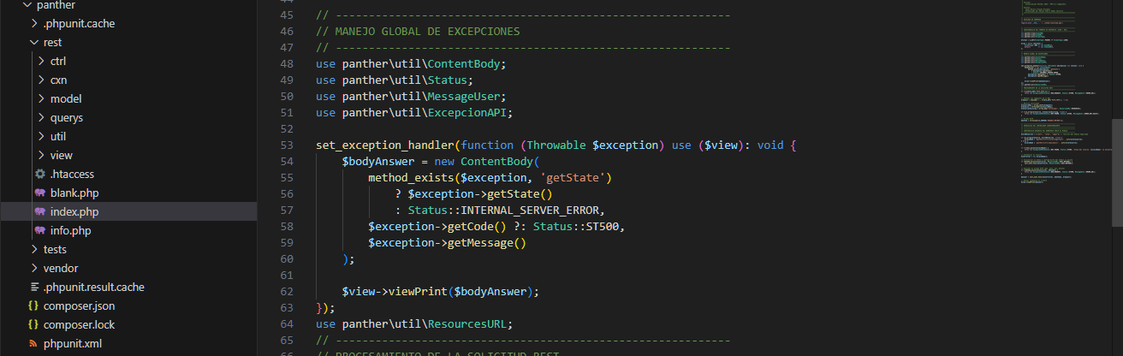
Task: Collapse the rest folder chevron
Action: point(34,42)
